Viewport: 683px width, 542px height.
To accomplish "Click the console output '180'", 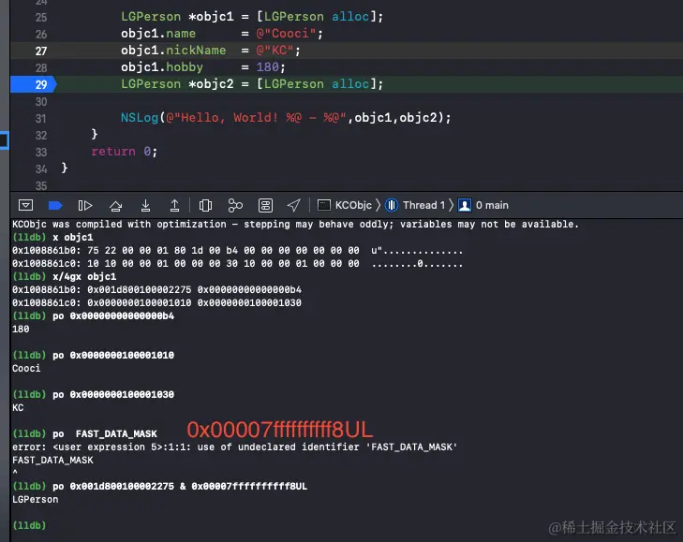I will point(21,330).
